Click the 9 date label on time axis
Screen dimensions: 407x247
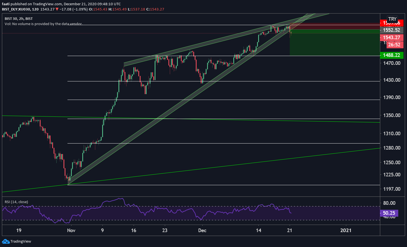(x=102, y=230)
